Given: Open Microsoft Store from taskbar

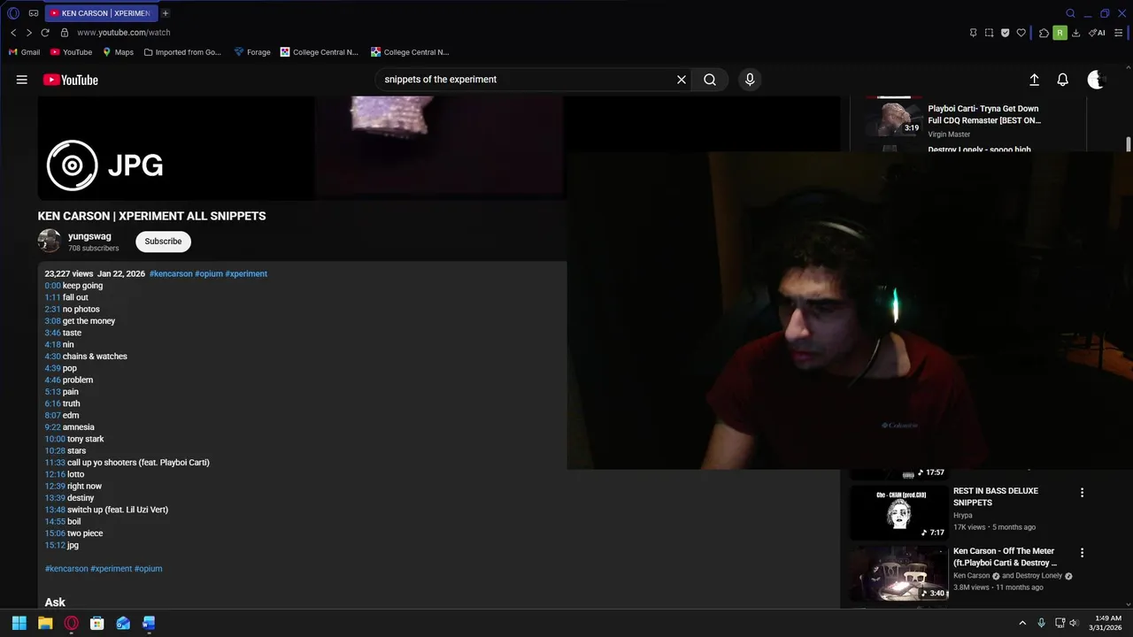Looking at the screenshot, I should pyautogui.click(x=97, y=623).
